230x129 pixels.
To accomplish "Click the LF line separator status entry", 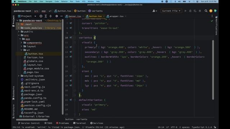I will pyautogui.click(x=167, y=127).
